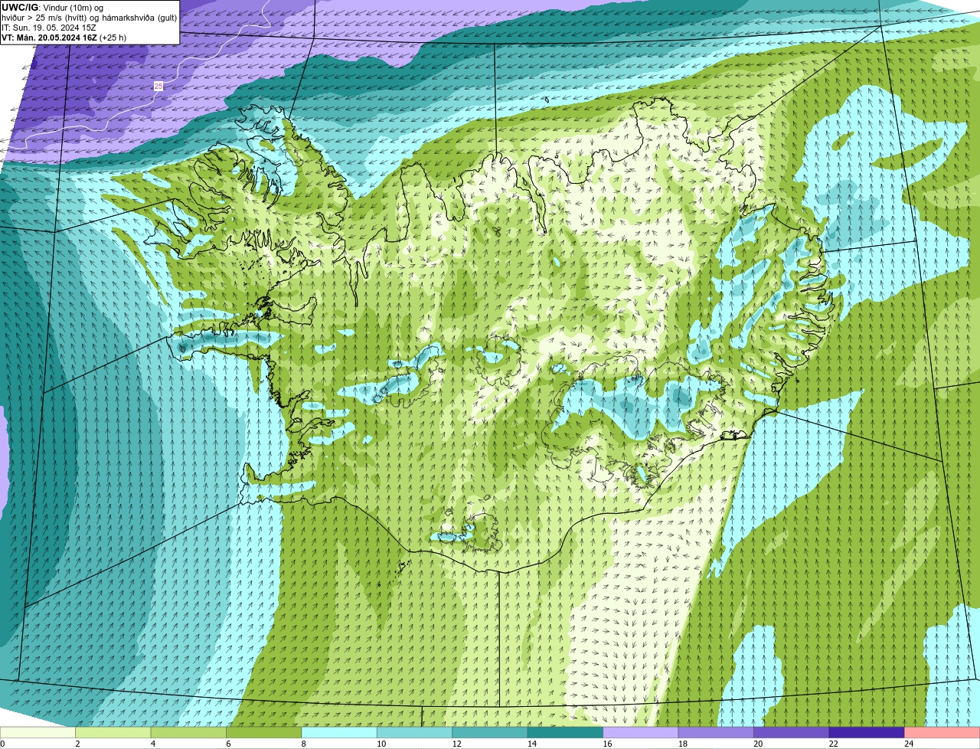Image resolution: width=980 pixels, height=749 pixels.
Task: Click the '10' tick label on the color scale
Action: pyautogui.click(x=381, y=744)
